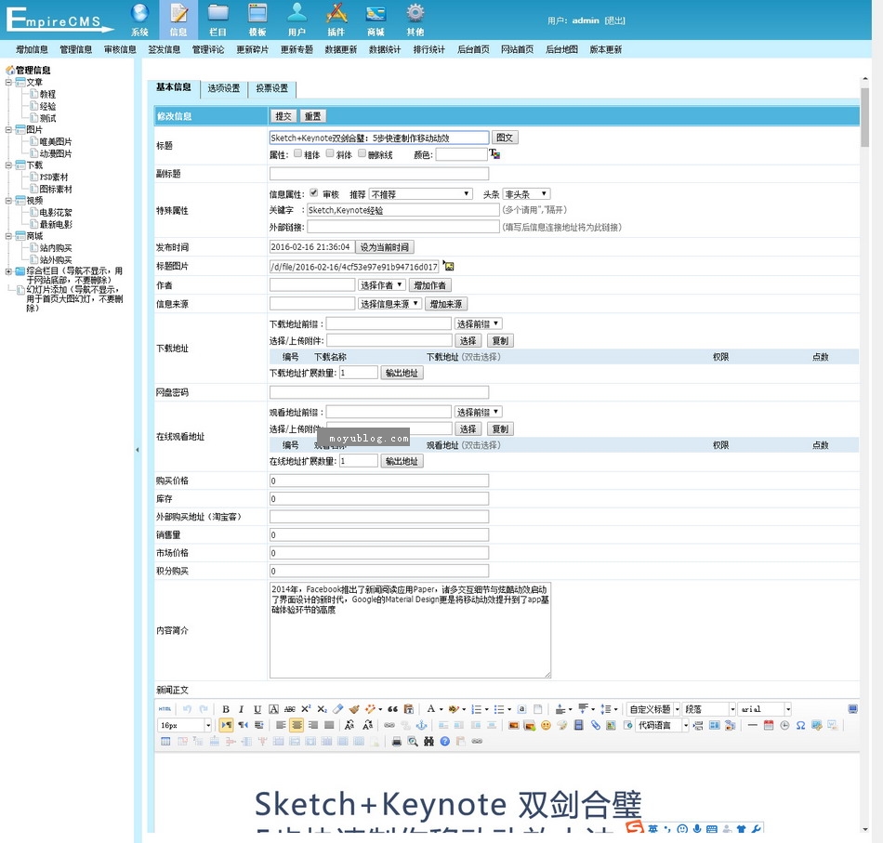Image resolution: width=883 pixels, height=843 pixels.
Task: Open the 用户 user module icon
Action: tap(297, 20)
